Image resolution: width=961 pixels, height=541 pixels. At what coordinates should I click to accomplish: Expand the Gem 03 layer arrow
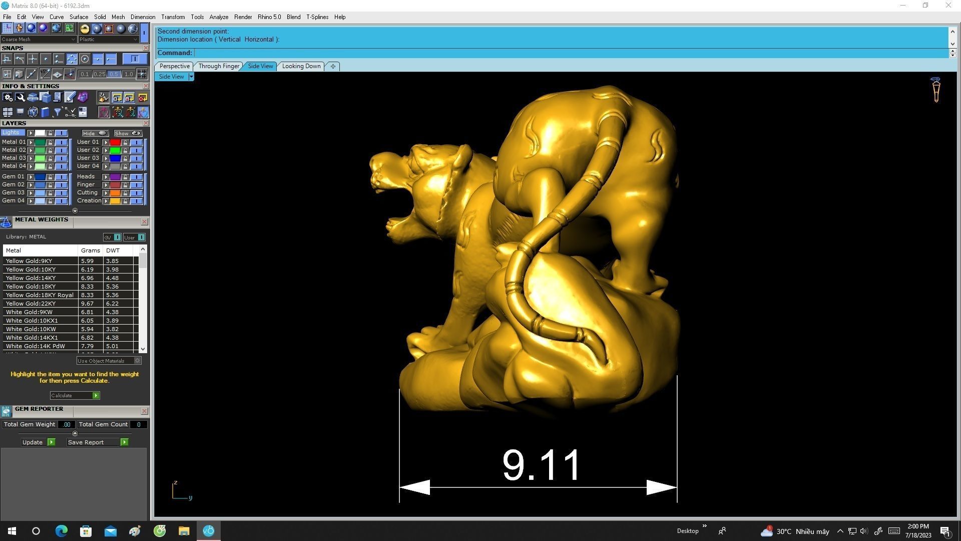point(31,193)
